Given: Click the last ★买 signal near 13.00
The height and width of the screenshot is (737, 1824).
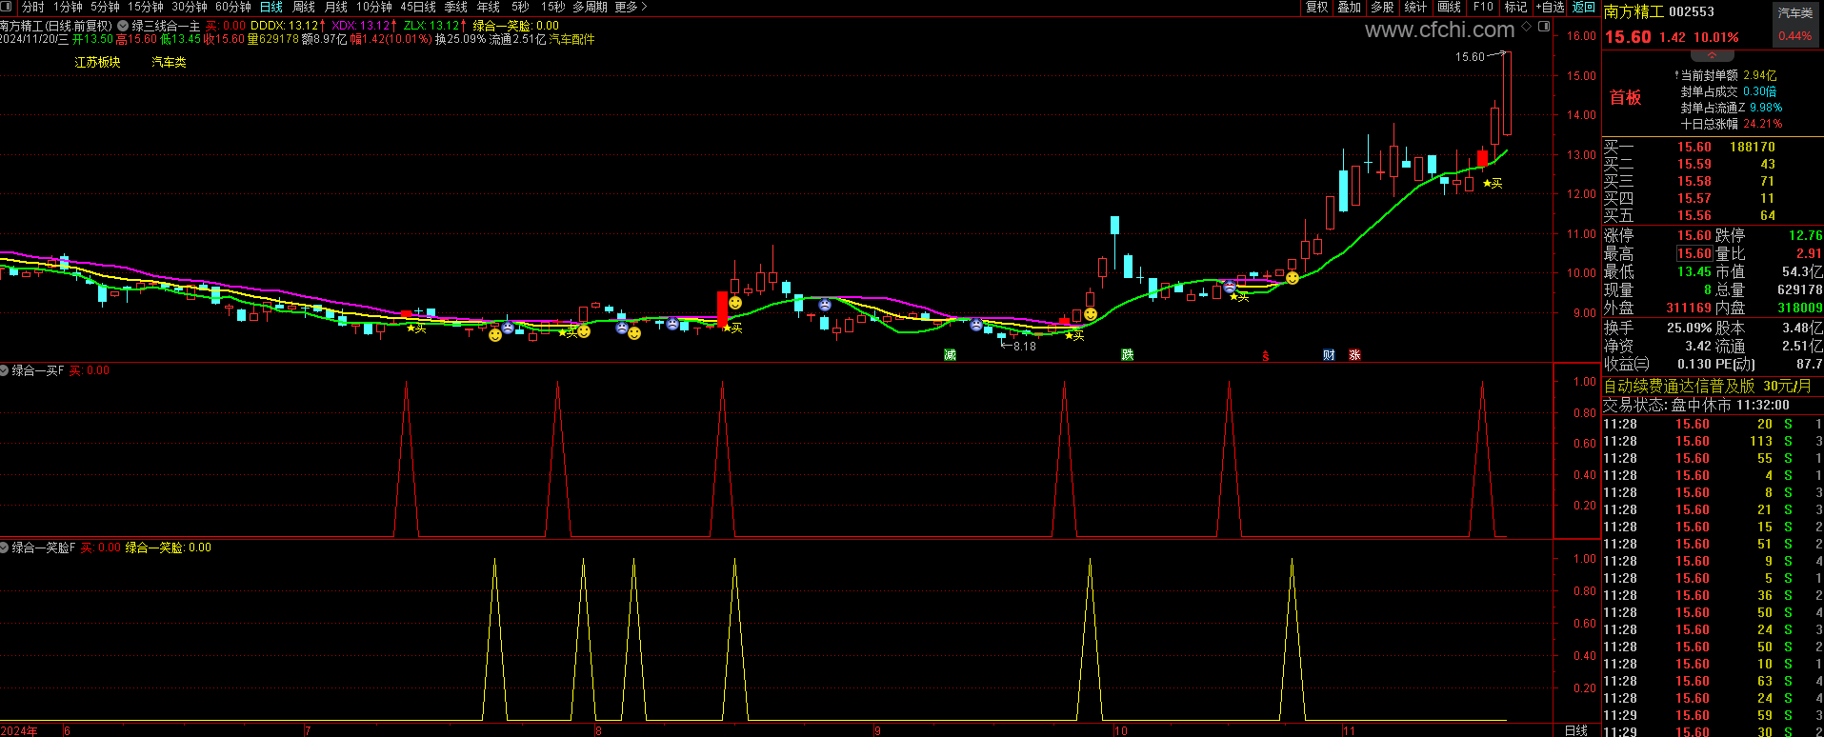Looking at the screenshot, I should click(x=1493, y=183).
